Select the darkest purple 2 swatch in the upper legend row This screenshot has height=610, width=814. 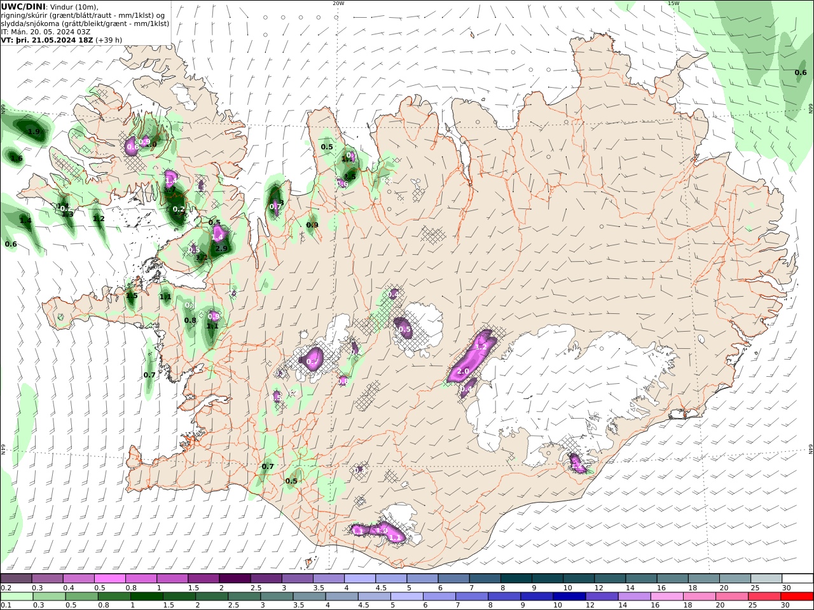pos(234,578)
